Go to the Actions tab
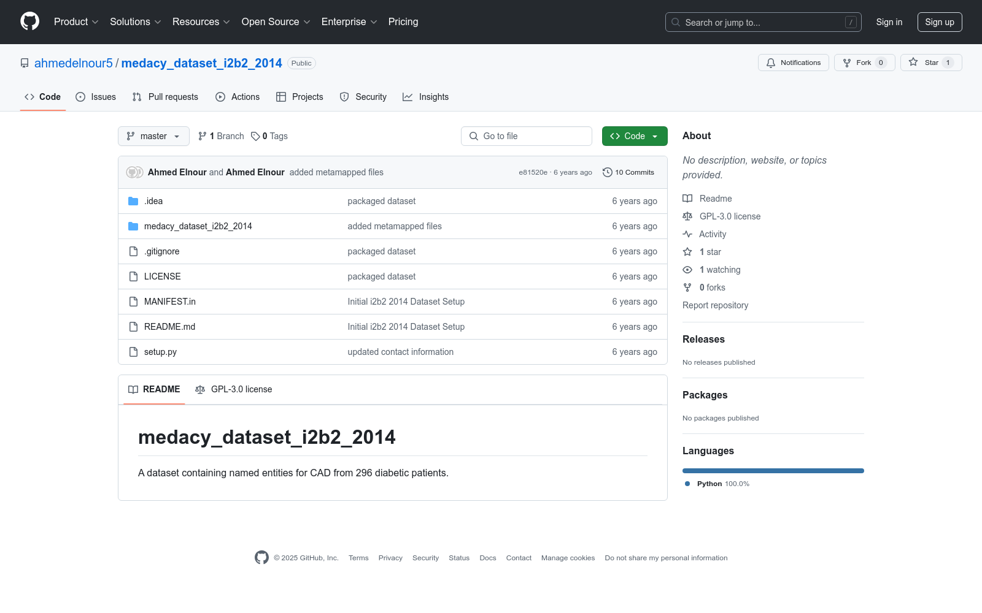982x613 pixels. tap(238, 97)
